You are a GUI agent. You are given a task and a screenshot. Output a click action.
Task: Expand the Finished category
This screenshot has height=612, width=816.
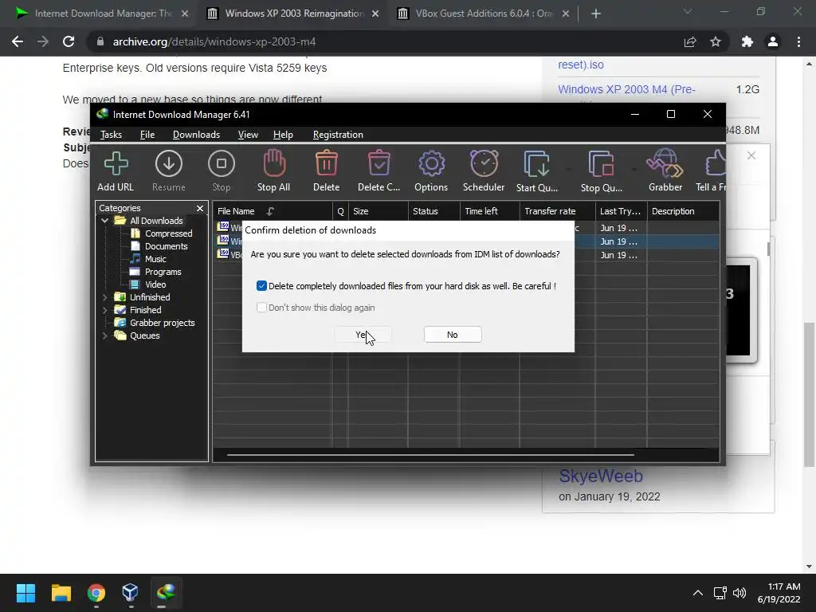coord(104,310)
